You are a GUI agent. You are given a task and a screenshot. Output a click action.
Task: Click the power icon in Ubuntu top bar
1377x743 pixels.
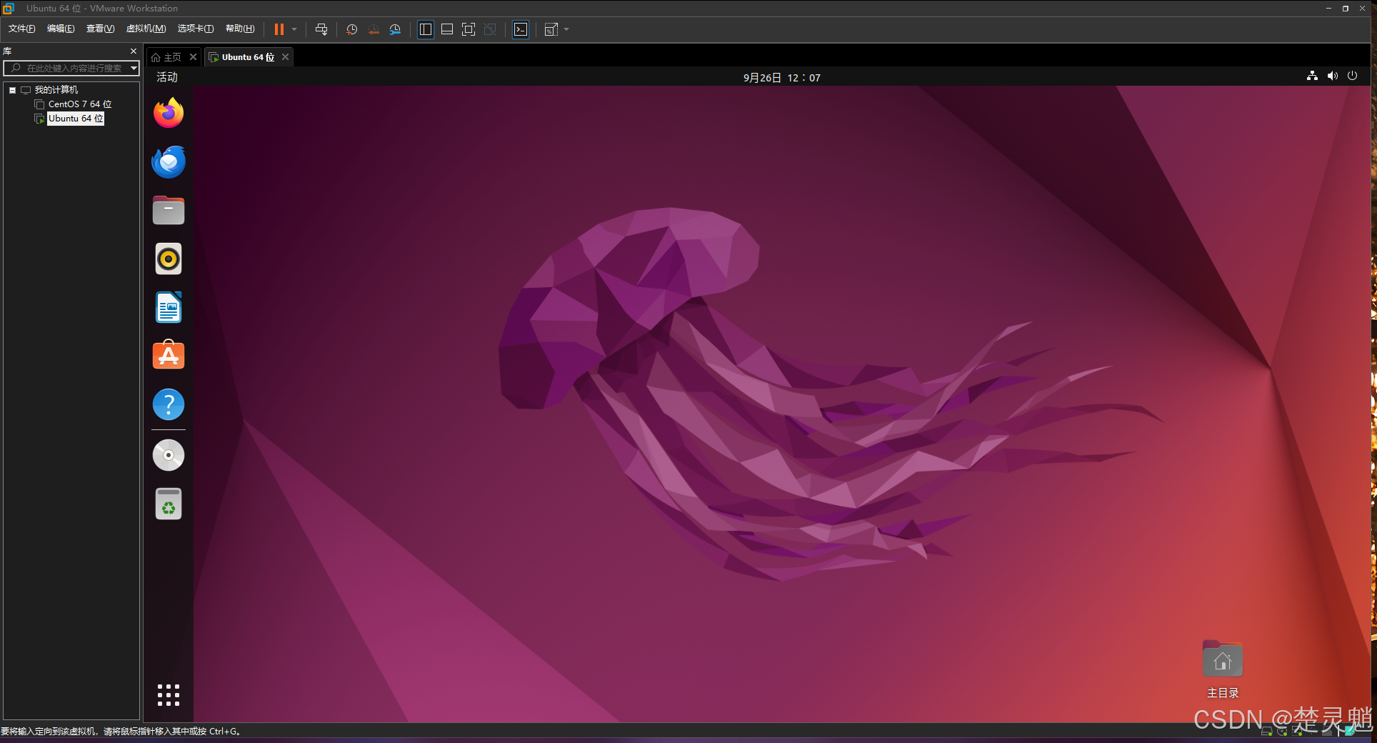coord(1352,76)
